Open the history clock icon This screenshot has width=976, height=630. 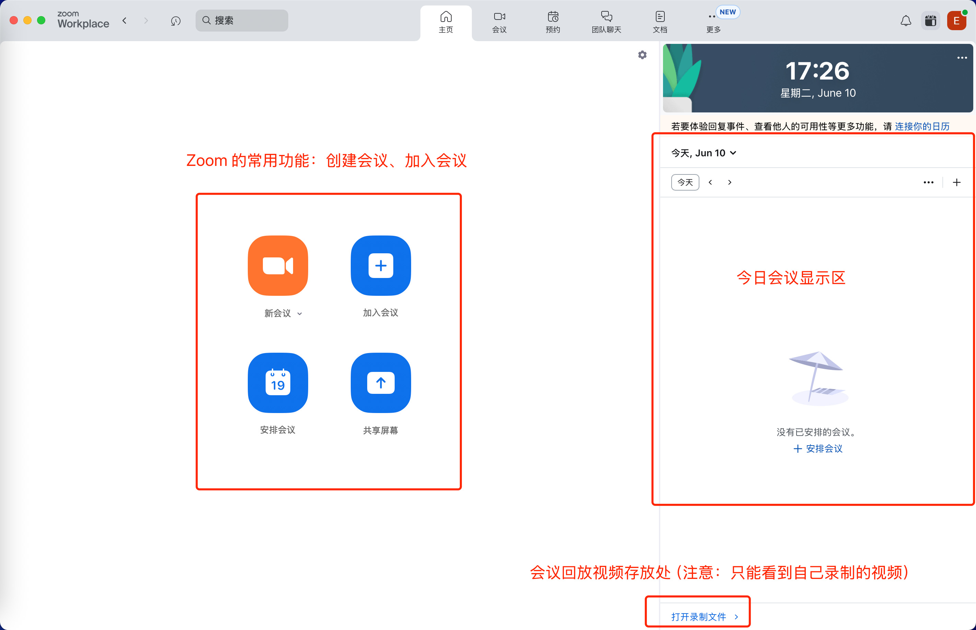(176, 21)
